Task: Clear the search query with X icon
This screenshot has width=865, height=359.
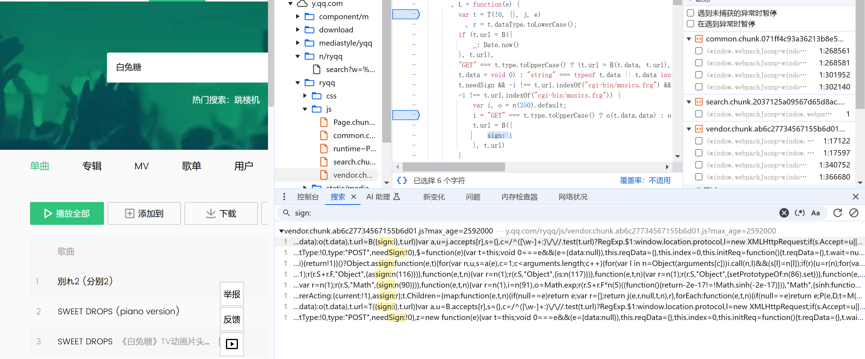Action: tap(784, 213)
